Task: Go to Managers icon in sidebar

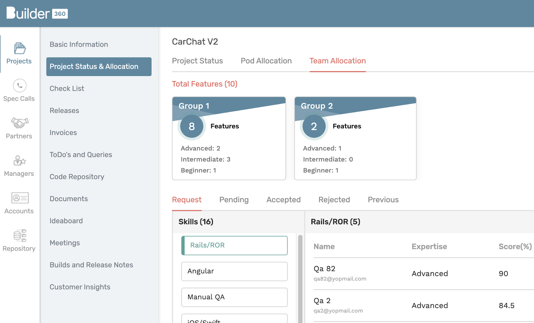Action: (x=20, y=160)
